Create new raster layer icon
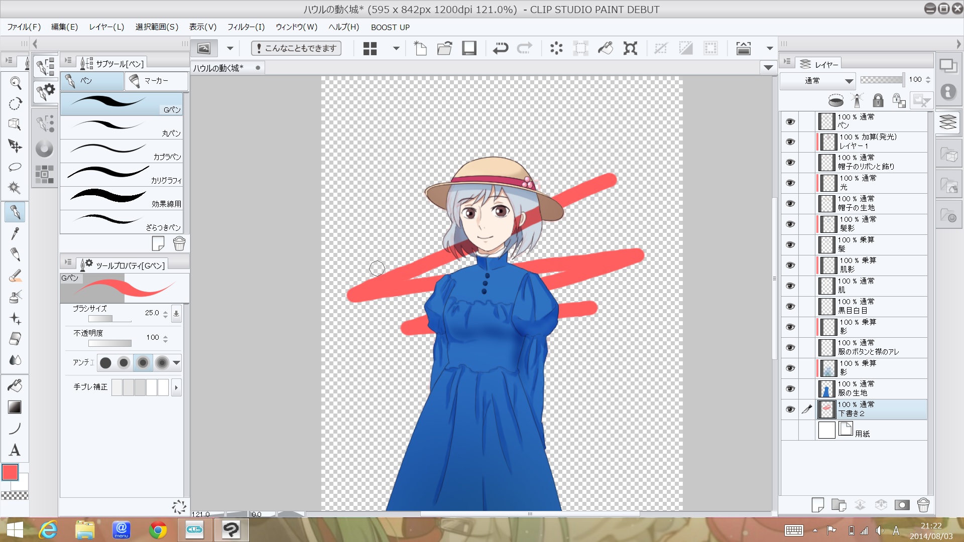The image size is (964, 542). pyautogui.click(x=817, y=505)
